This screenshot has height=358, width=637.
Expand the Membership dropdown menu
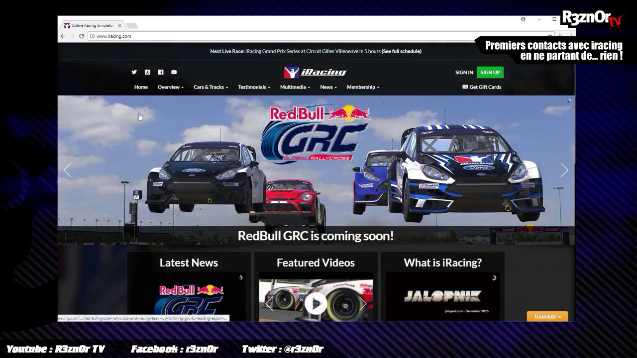coord(363,87)
